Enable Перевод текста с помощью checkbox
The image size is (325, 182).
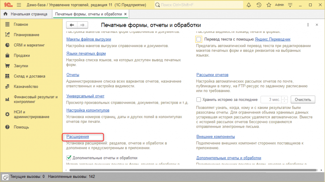199,39
